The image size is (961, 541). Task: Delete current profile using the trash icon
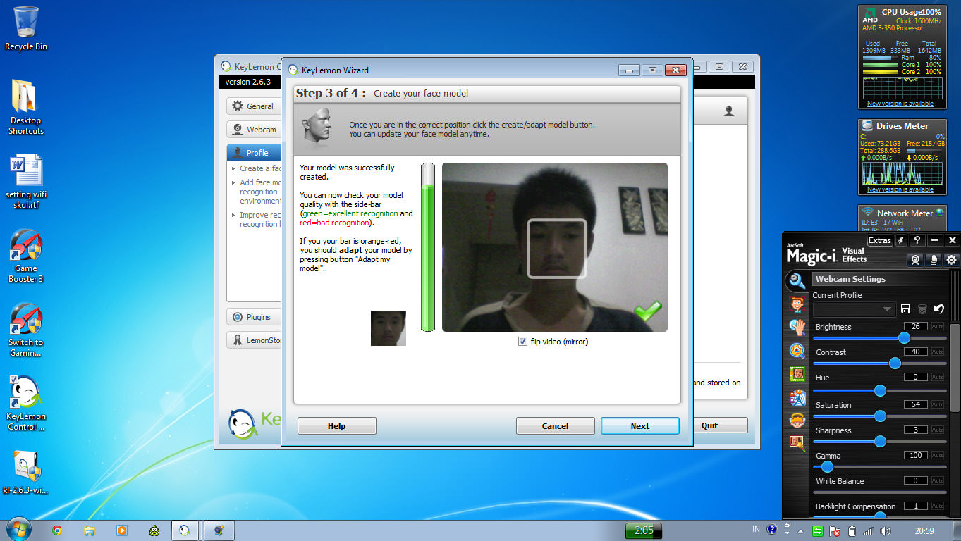pos(922,309)
